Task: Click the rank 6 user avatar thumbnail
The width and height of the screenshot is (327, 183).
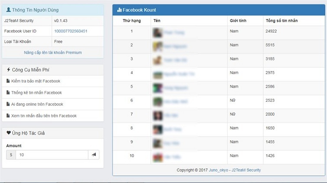Action: click(158, 102)
